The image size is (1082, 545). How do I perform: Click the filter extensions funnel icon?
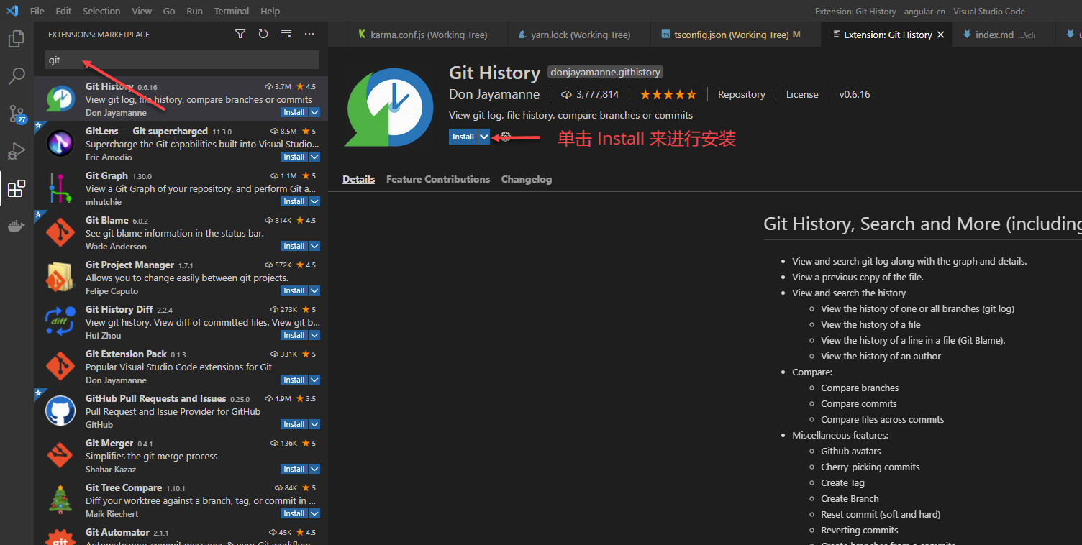pyautogui.click(x=240, y=34)
